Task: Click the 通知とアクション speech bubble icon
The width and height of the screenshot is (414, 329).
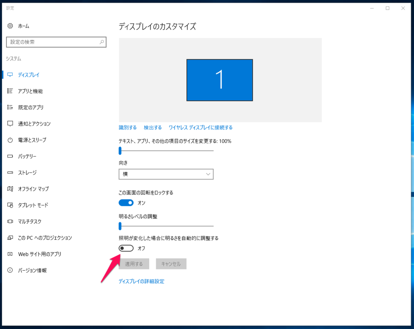Action: click(x=10, y=124)
